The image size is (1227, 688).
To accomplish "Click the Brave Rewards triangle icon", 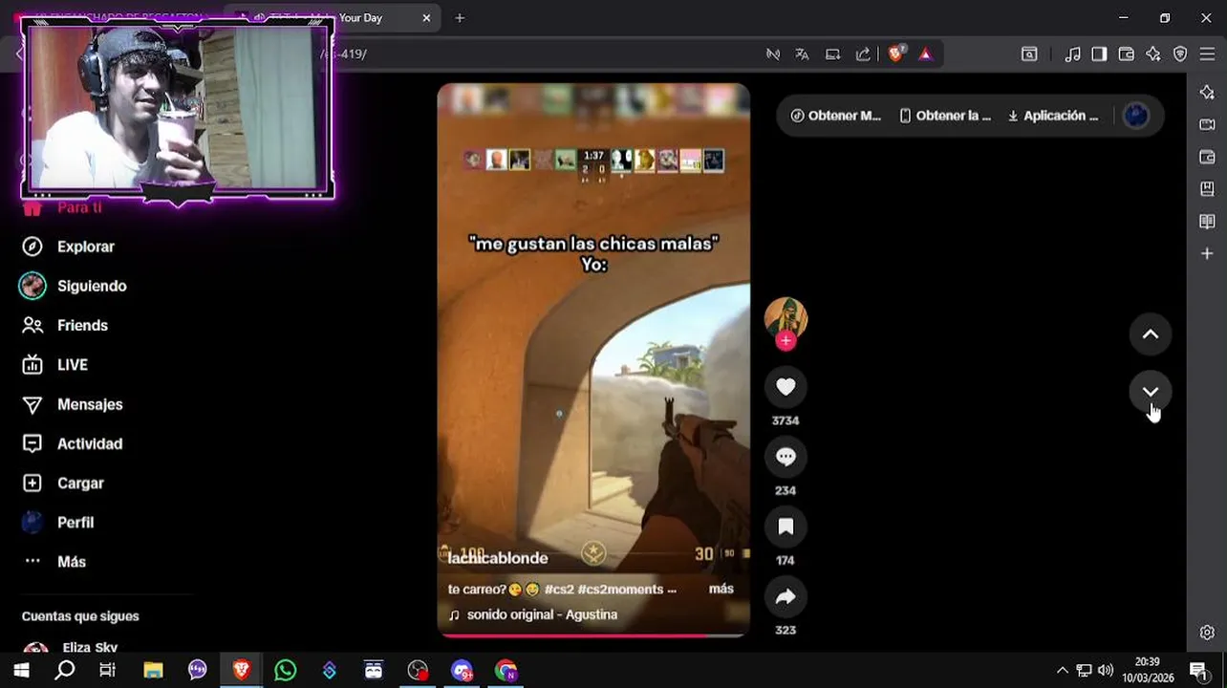I will [925, 54].
